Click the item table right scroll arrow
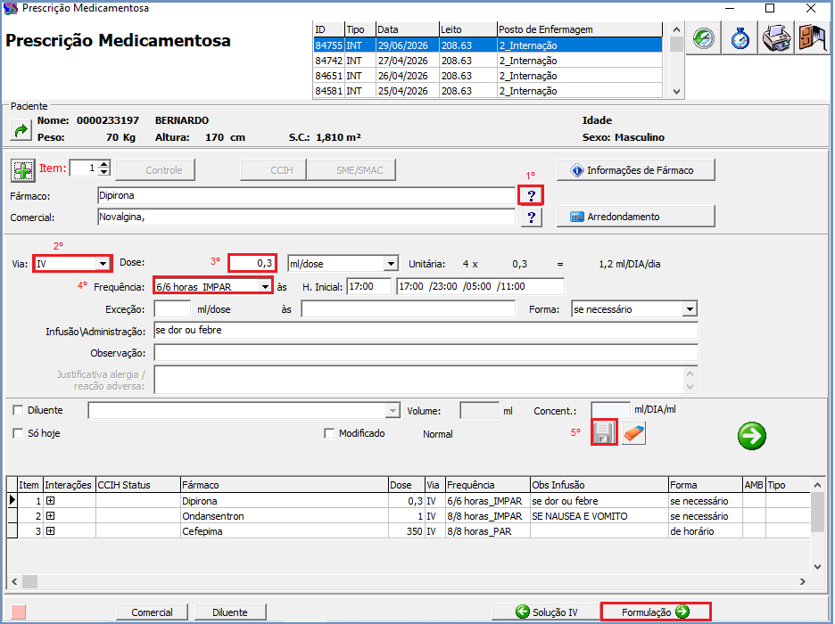Image resolution: width=835 pixels, height=624 pixels. click(x=803, y=581)
